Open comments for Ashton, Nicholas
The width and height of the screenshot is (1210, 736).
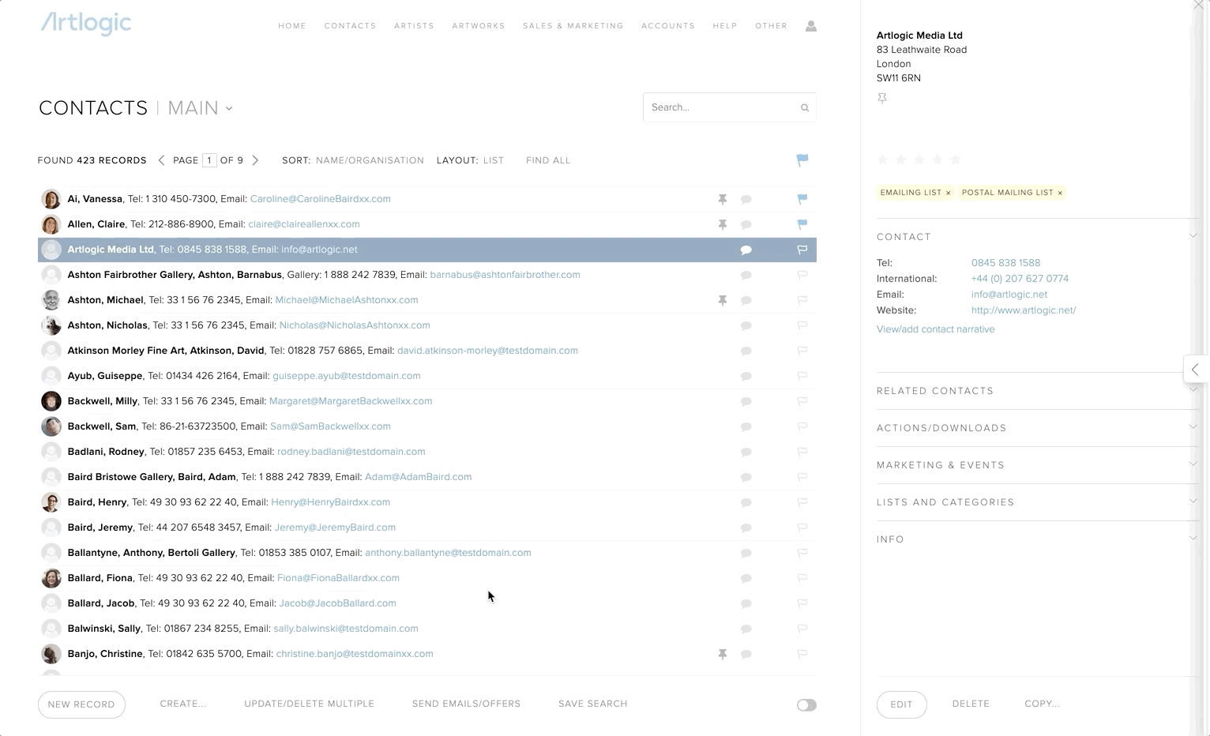click(x=746, y=326)
